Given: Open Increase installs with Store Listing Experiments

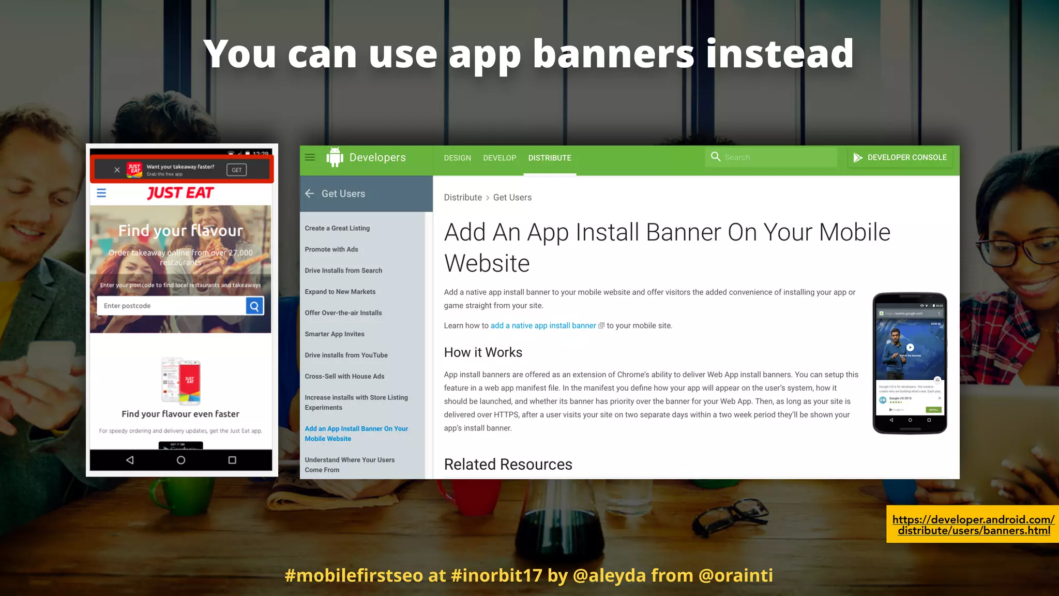Looking at the screenshot, I should click(356, 403).
